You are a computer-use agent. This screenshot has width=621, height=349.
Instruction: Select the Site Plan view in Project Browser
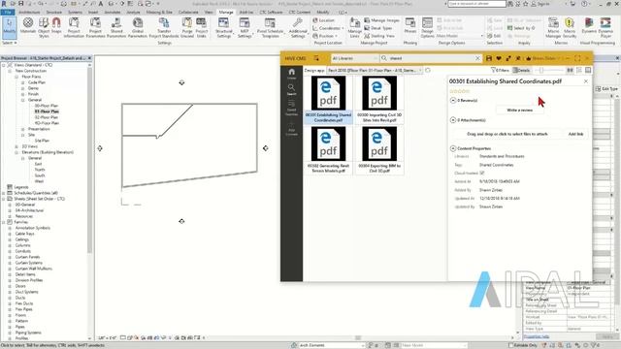coord(42,141)
